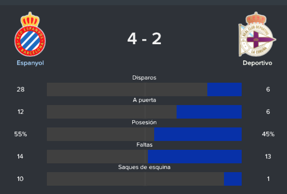This screenshot has width=287, height=194.
Task: Click Espanyol's 28 shots value
Action: point(20,89)
